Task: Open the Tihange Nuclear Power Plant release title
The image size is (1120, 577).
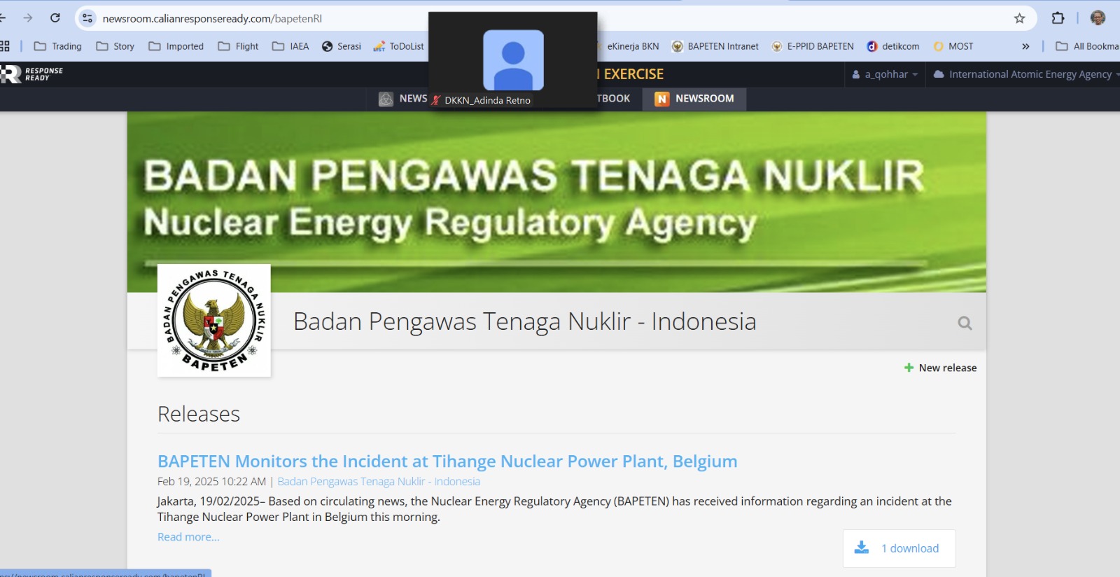Action: pyautogui.click(x=447, y=461)
